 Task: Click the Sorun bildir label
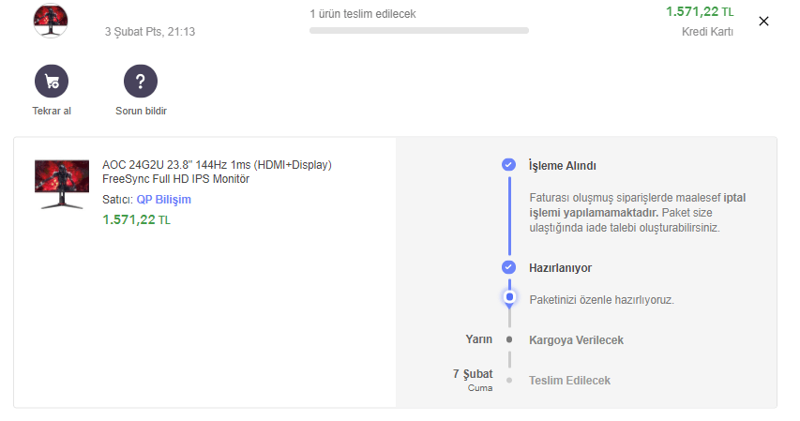click(x=141, y=111)
